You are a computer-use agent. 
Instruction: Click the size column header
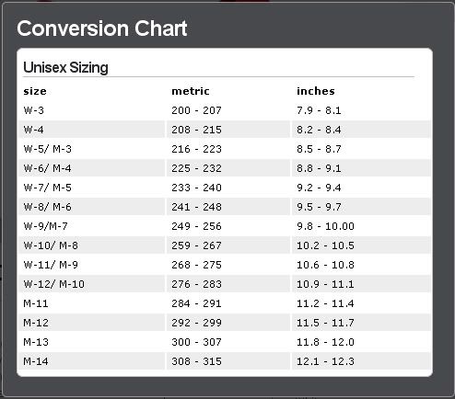pos(35,91)
